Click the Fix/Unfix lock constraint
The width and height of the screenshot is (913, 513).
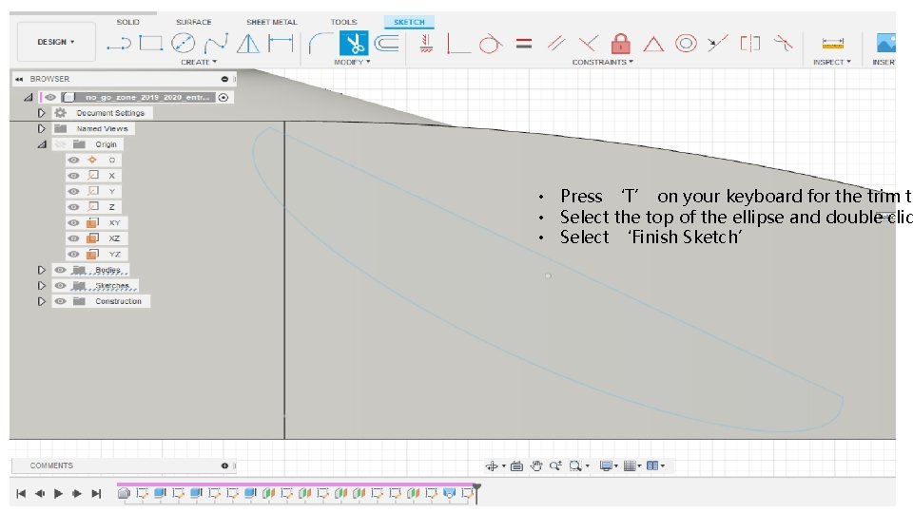click(621, 44)
